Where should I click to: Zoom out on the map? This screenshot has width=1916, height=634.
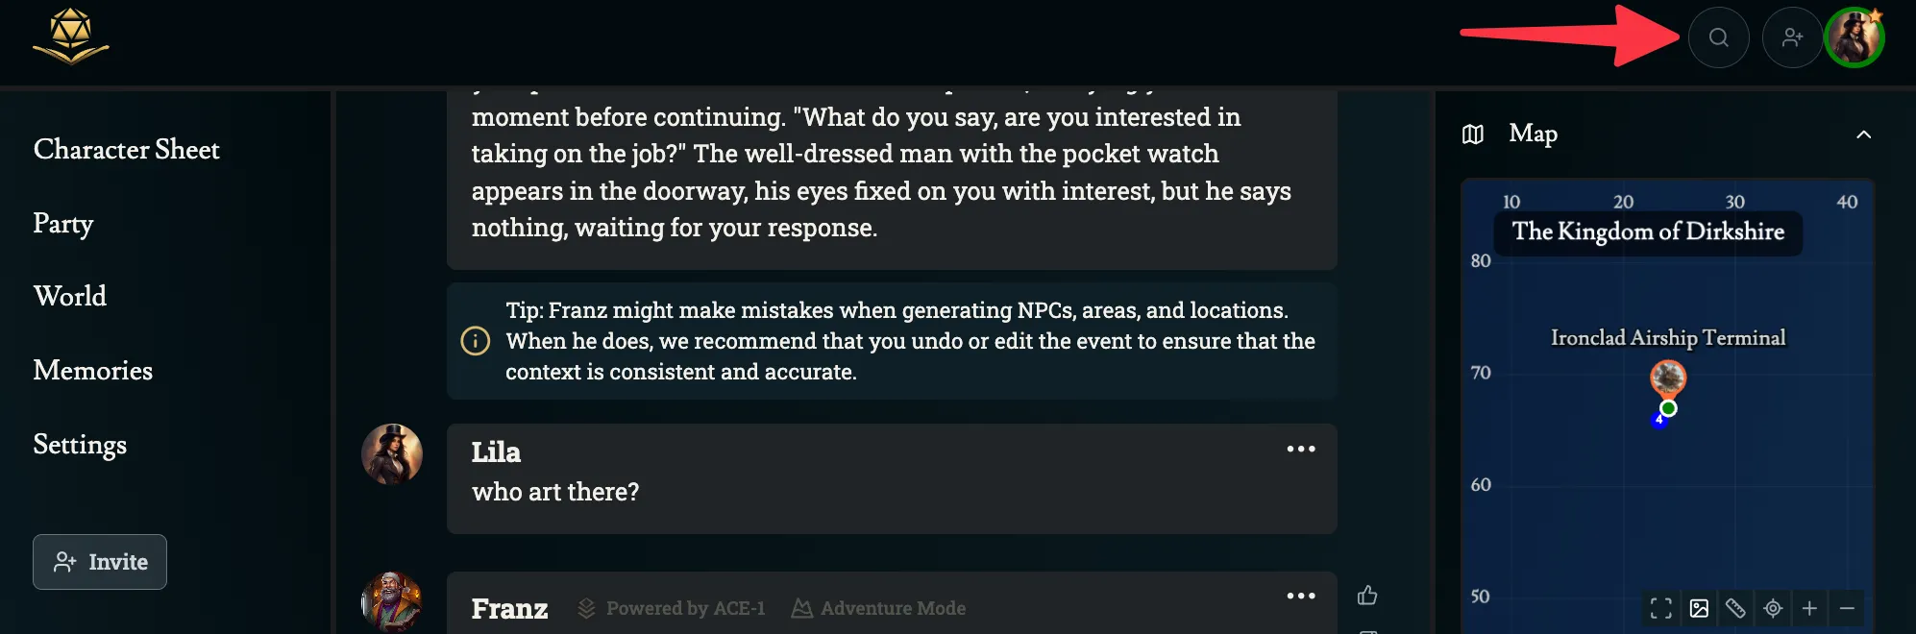pos(1847,608)
